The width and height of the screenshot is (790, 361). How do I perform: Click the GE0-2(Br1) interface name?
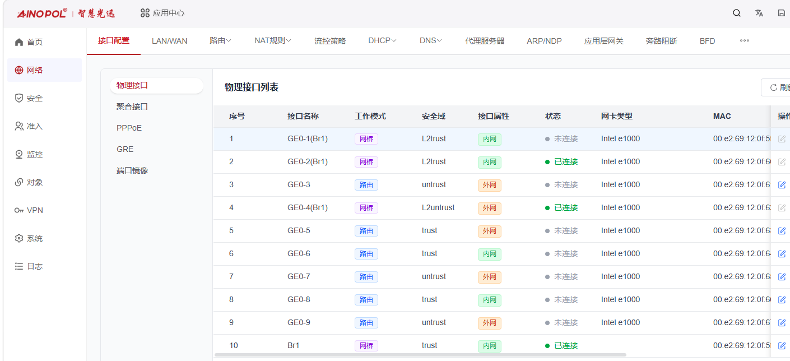click(x=308, y=161)
